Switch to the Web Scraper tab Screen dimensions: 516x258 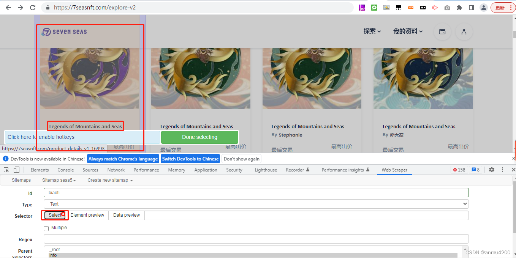coord(394,170)
